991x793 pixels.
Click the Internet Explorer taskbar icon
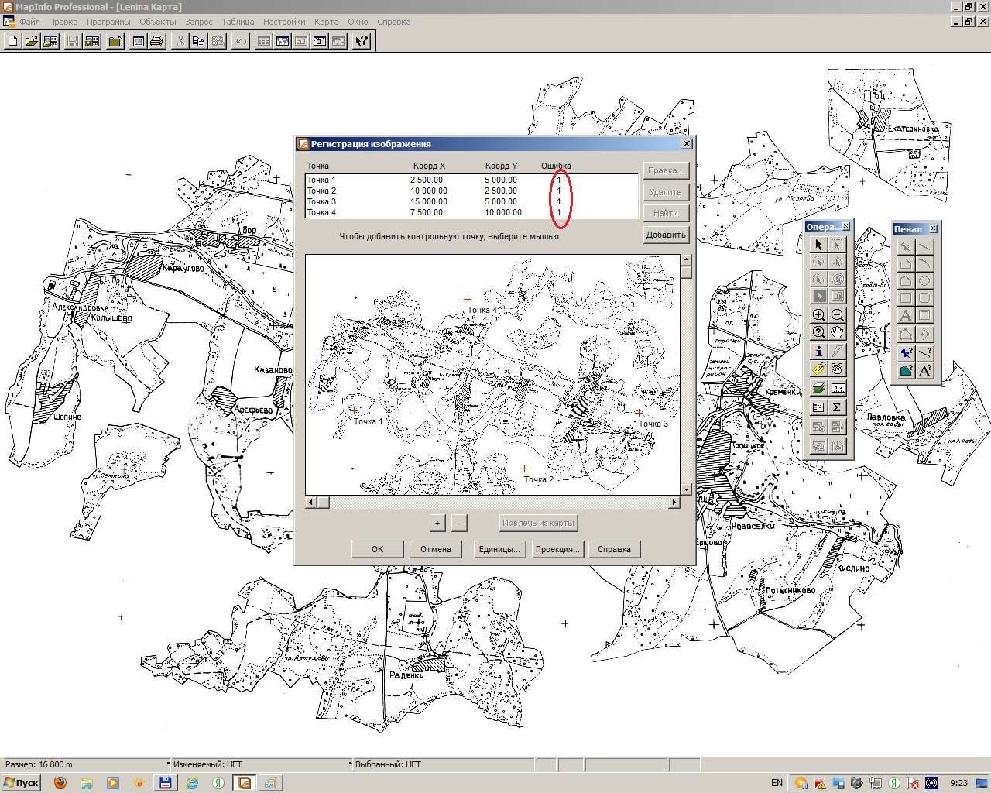tap(192, 783)
